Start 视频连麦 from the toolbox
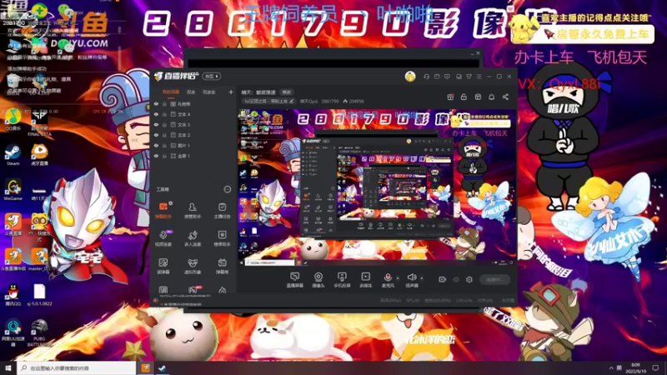The height and width of the screenshot is (375, 667). coord(163,238)
